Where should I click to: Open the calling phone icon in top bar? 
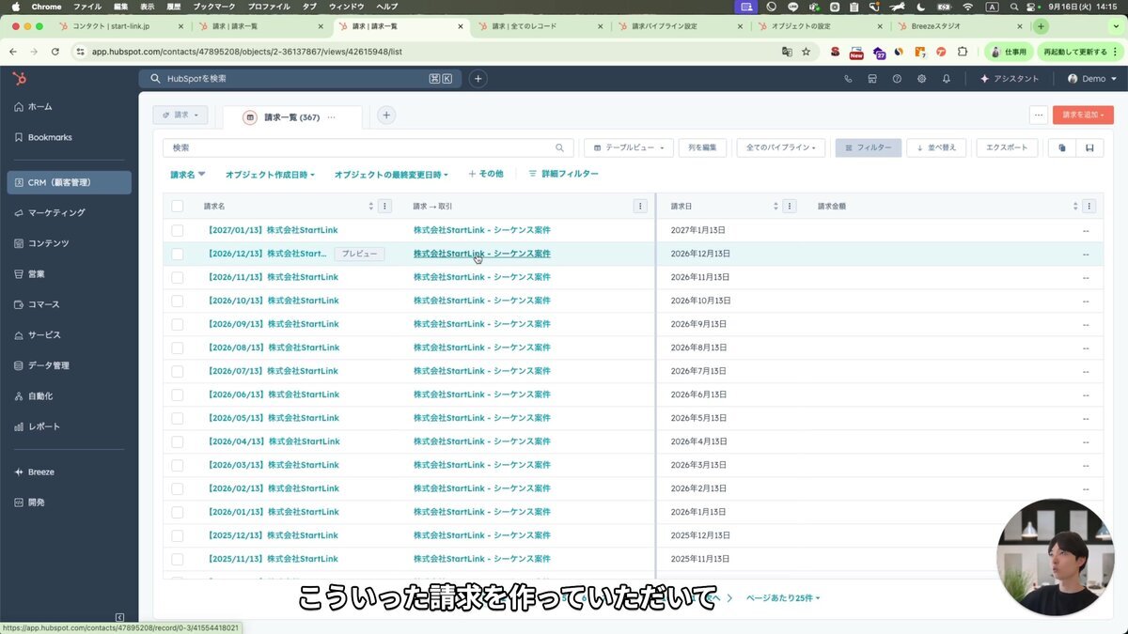click(848, 79)
